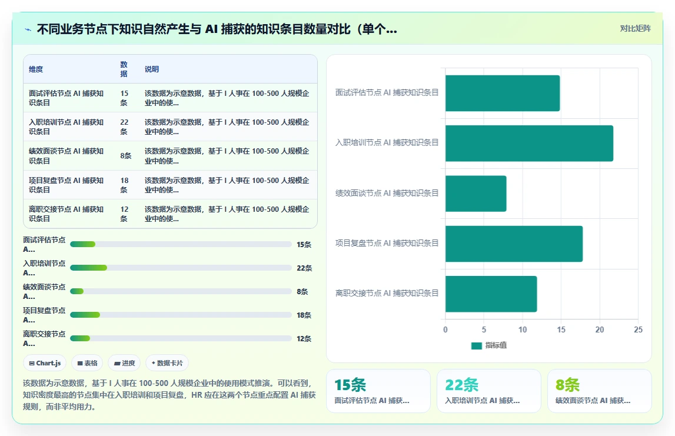The image size is (675, 436).
Task: Click the 面试评估节点 progress bar
Action: (x=181, y=244)
